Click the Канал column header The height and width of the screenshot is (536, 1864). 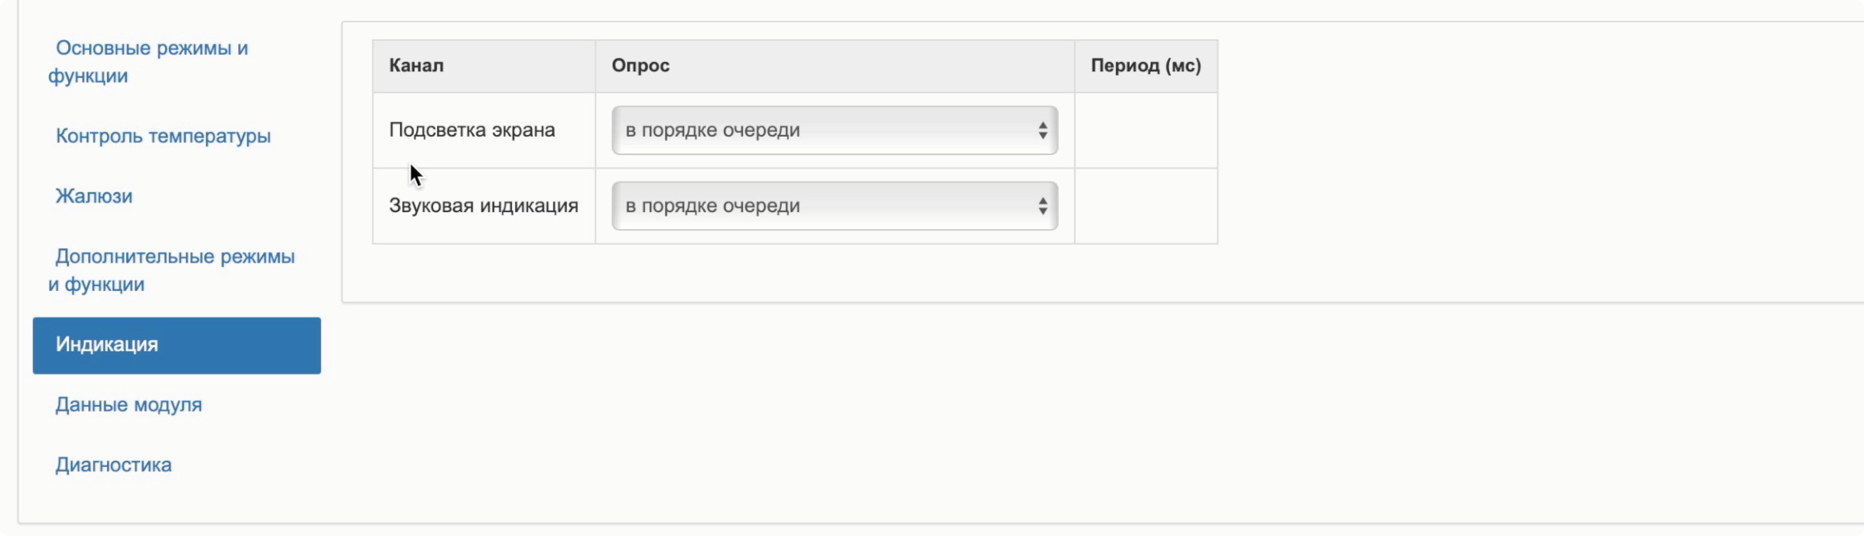pyautogui.click(x=417, y=66)
